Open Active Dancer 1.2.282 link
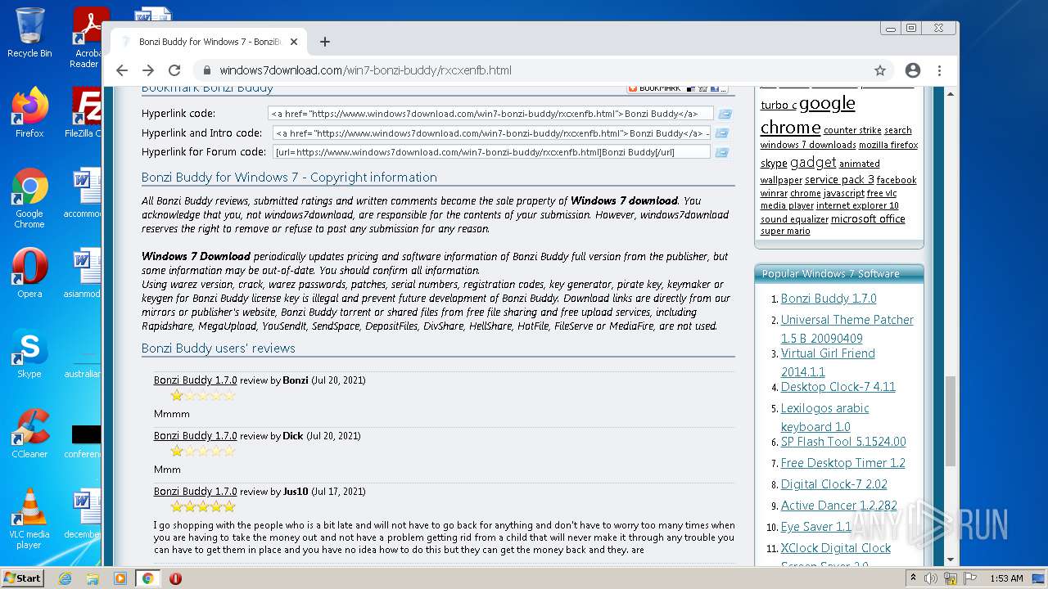This screenshot has width=1048, height=589. [x=838, y=506]
